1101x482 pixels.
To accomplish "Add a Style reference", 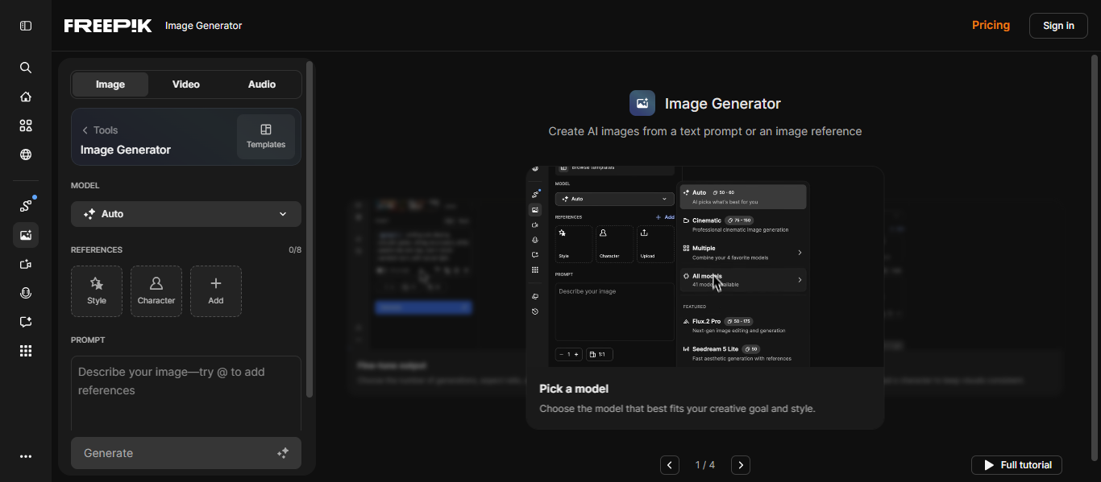I will pos(97,291).
